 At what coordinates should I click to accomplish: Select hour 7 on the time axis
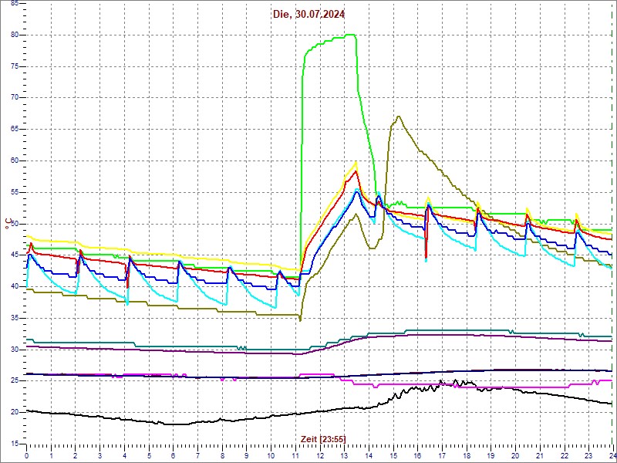[x=197, y=455]
